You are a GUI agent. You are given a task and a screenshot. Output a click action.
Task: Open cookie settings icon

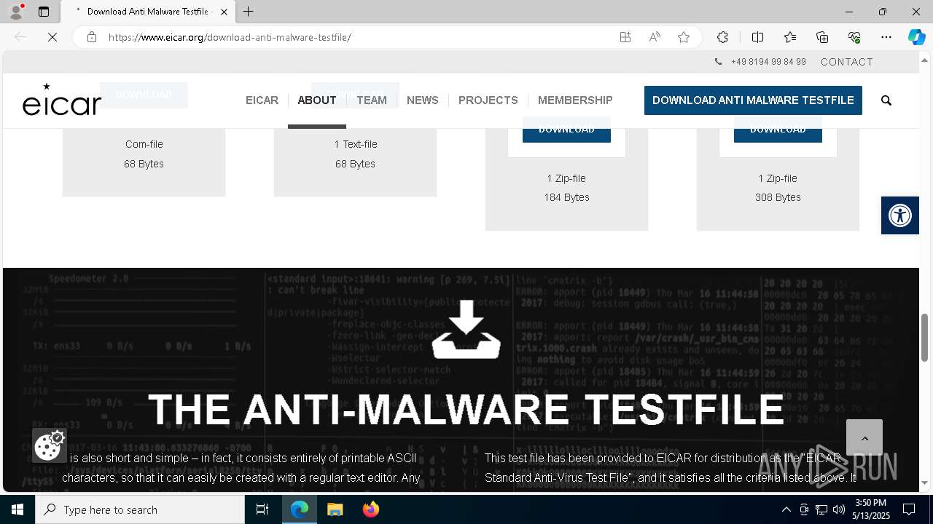[49, 445]
